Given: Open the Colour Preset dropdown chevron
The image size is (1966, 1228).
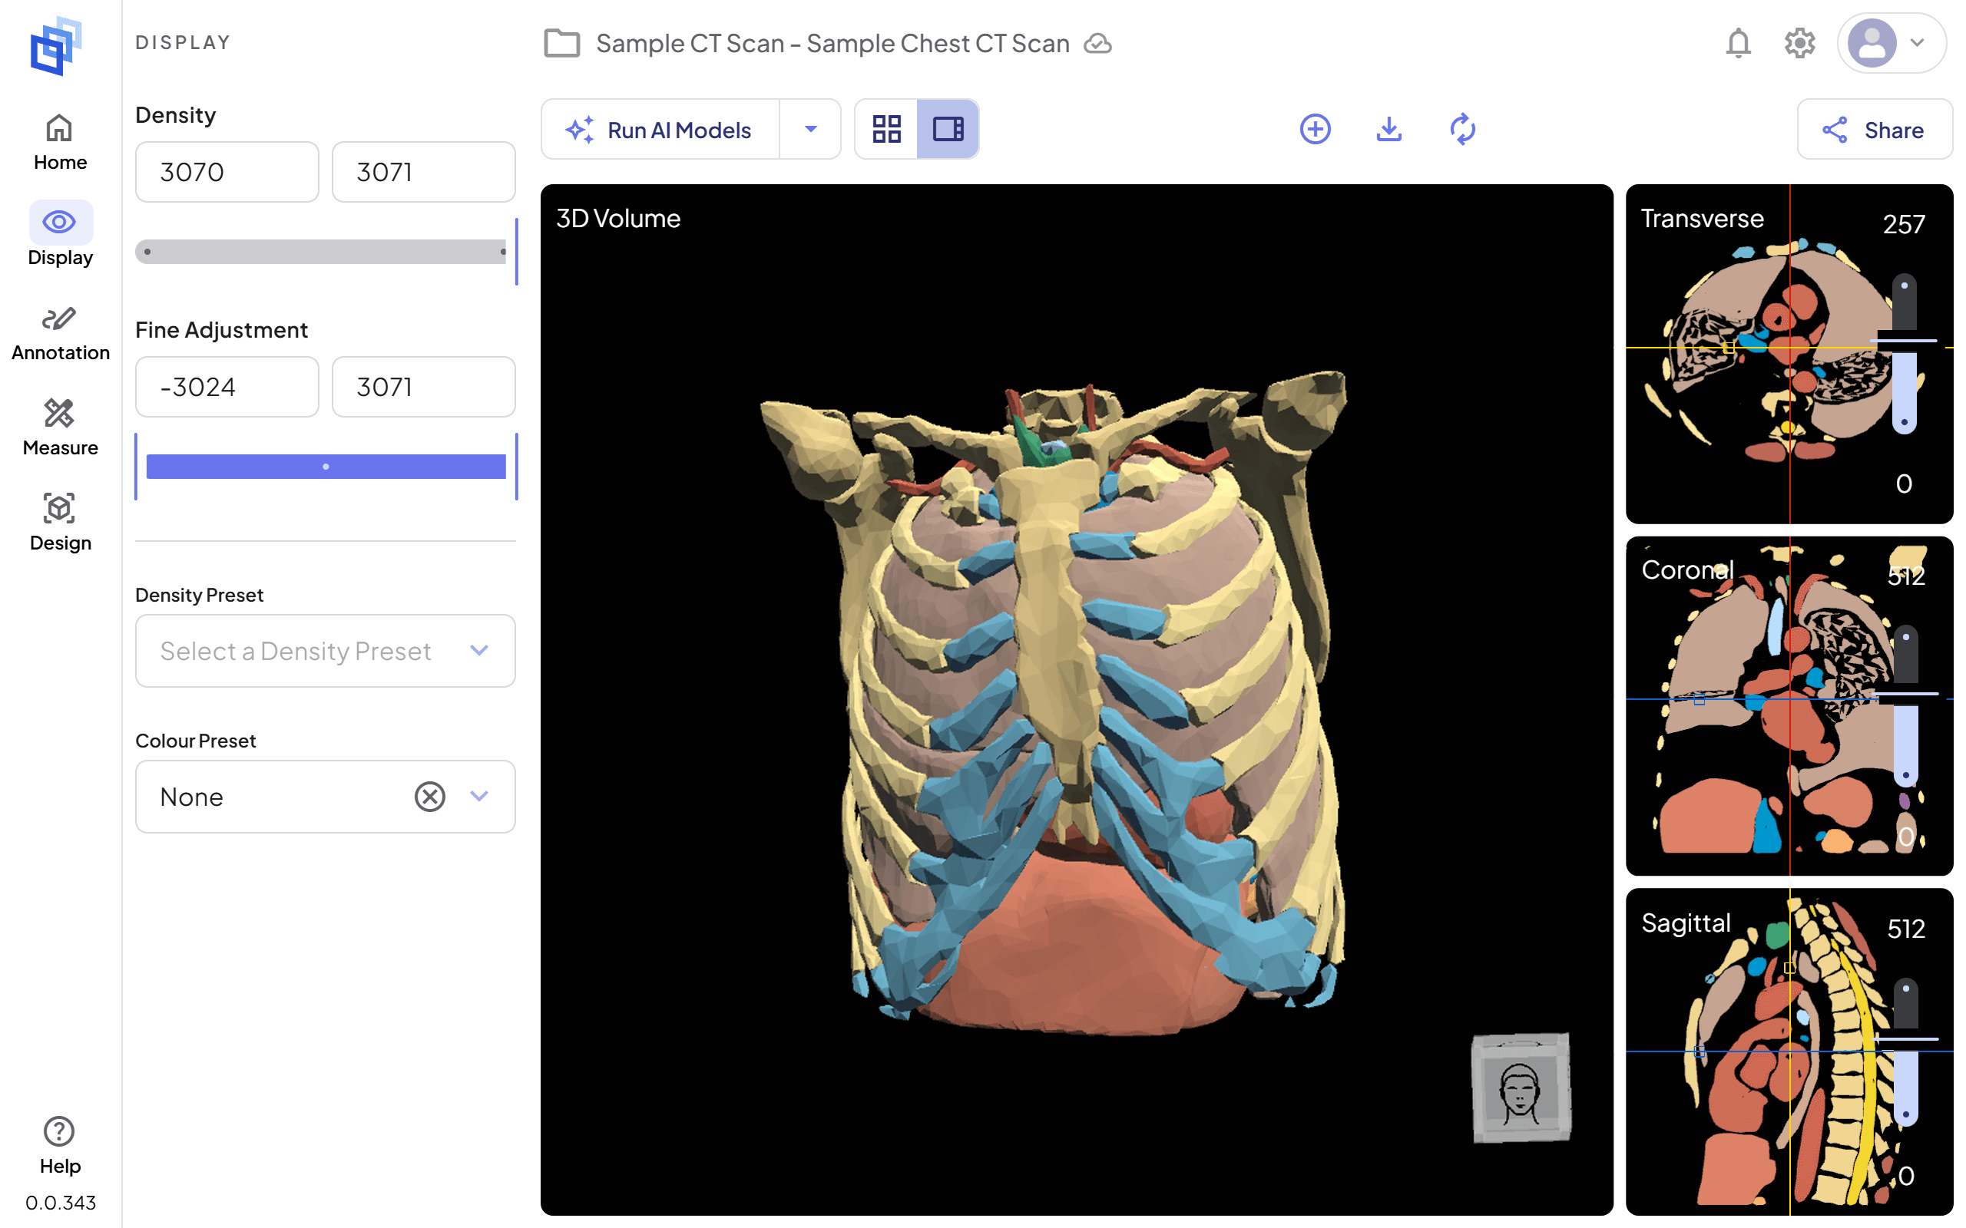Looking at the screenshot, I should pyautogui.click(x=479, y=797).
